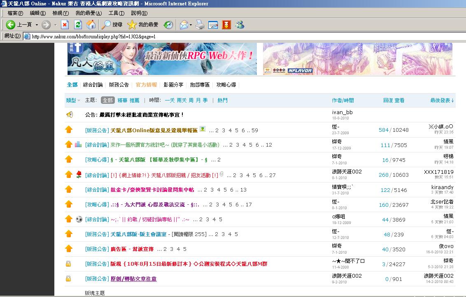
Task: Stop page loading with red X icon
Action: point(65,25)
